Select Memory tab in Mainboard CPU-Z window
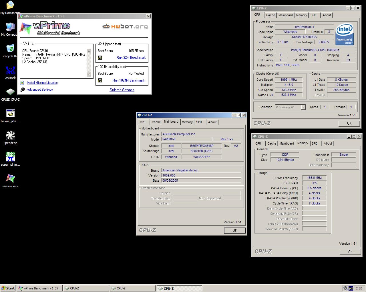 [187, 122]
